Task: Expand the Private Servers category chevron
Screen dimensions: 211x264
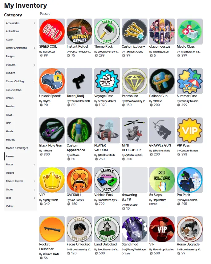Action: pyautogui.click(x=34, y=181)
